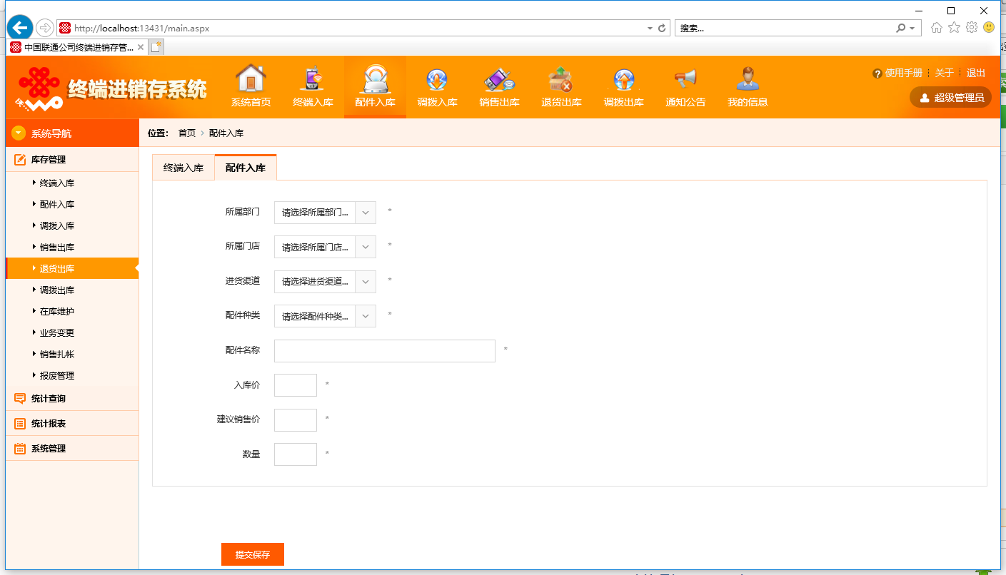Click the 终端入库 phone icon
The height and width of the screenshot is (575, 1006).
pyautogui.click(x=313, y=78)
